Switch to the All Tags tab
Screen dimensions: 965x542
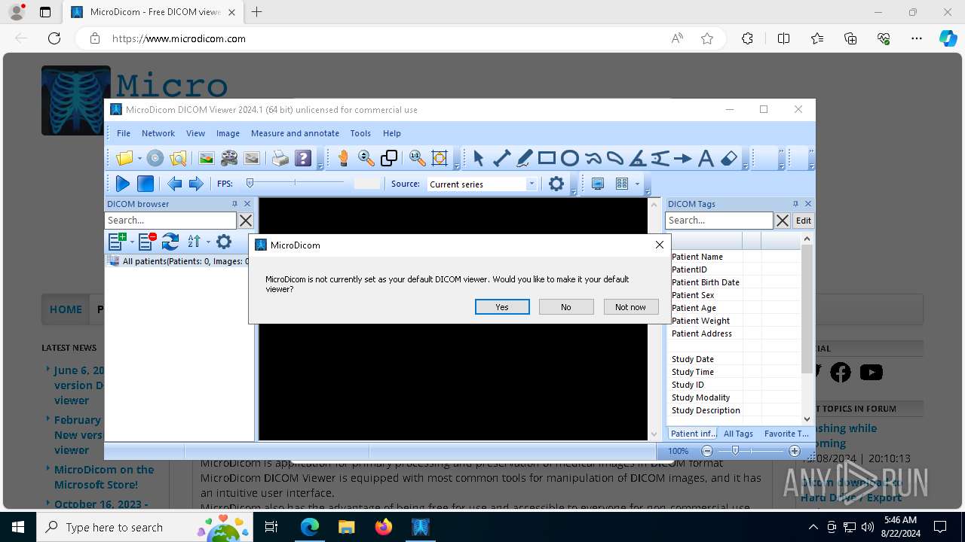click(x=738, y=434)
